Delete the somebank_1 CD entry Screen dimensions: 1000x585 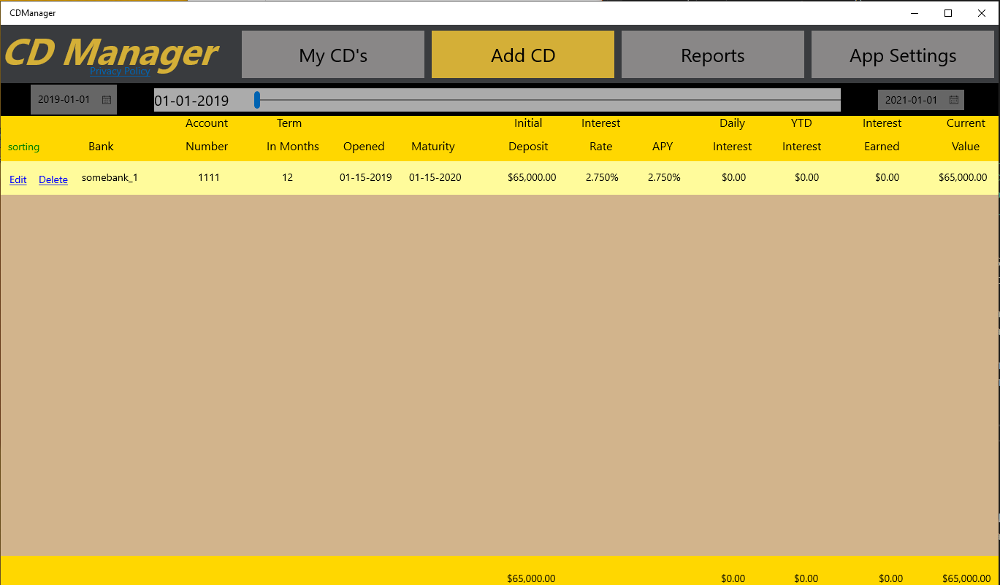tap(53, 179)
